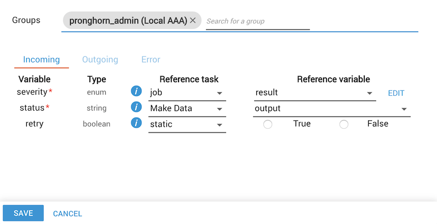The width and height of the screenshot is (437, 224).
Task: Select True radio button for retry
Action: (268, 124)
